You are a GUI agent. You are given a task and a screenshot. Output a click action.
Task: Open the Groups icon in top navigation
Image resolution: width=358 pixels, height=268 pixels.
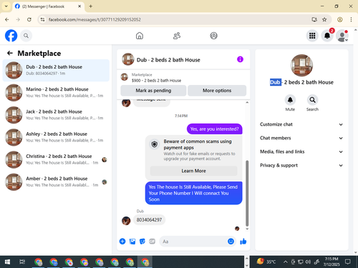click(213, 36)
